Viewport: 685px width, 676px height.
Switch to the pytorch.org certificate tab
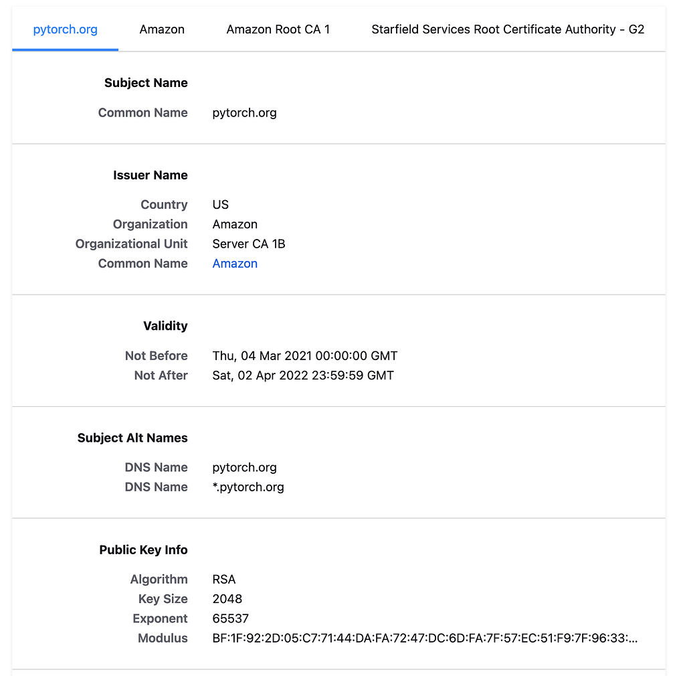[65, 29]
